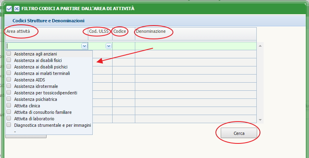The image size is (309, 158).
Task: Check Assistenza ai disabili psichici option
Action: click(x=9, y=66)
